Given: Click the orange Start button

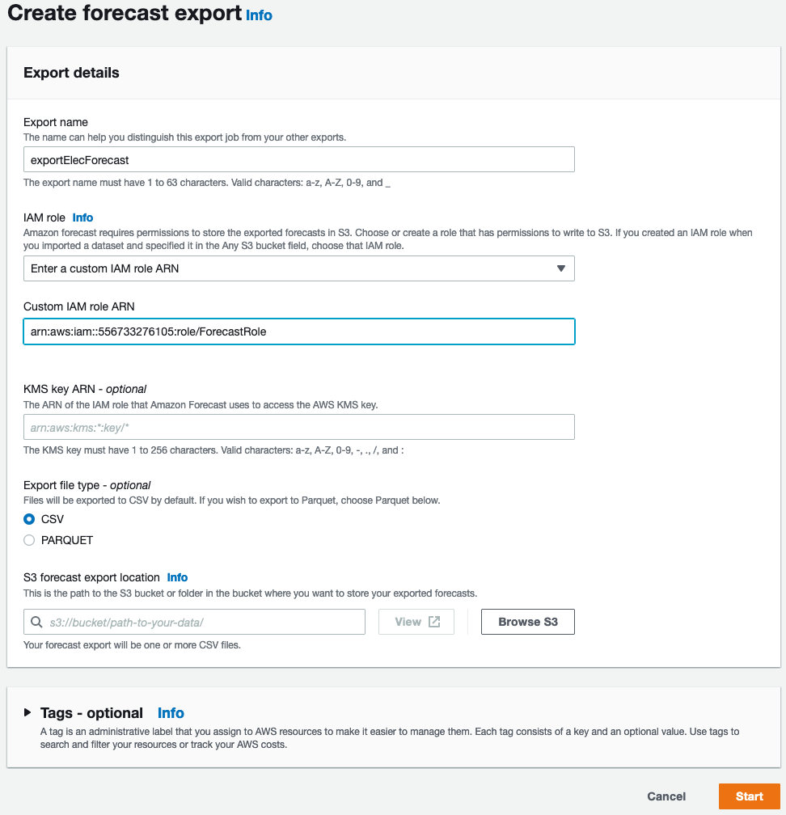Looking at the screenshot, I should tap(749, 796).
